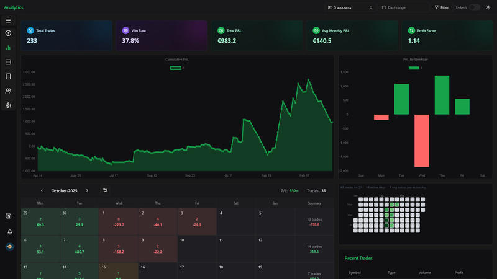
Task: Click the Win Rate card icon
Action: pyautogui.click(x=125, y=30)
